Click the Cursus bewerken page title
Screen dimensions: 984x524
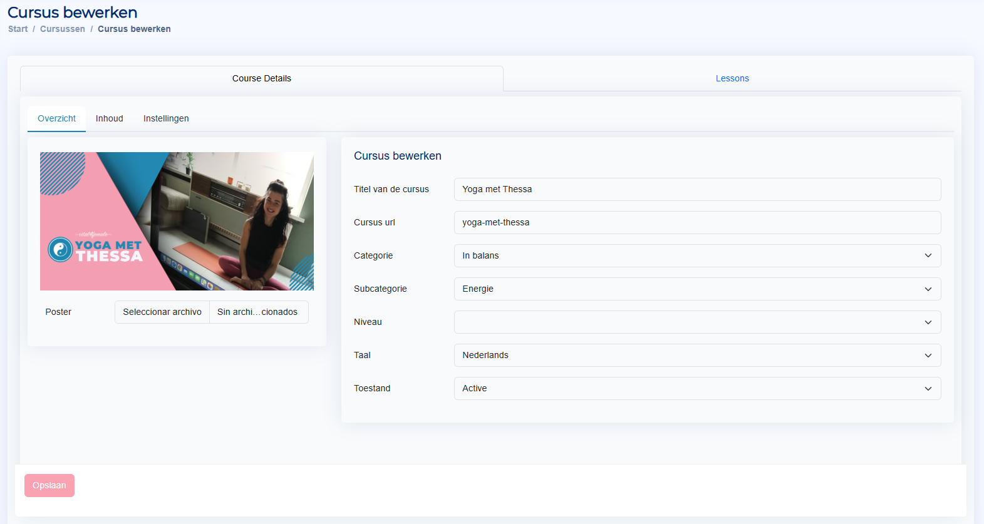[x=73, y=13]
